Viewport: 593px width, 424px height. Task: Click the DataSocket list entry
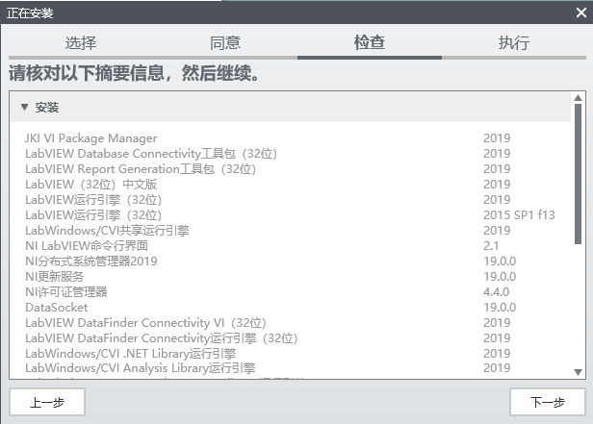[x=57, y=308]
